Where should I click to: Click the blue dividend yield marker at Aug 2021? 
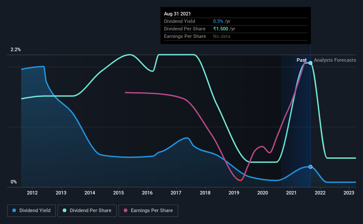pyautogui.click(x=310, y=167)
